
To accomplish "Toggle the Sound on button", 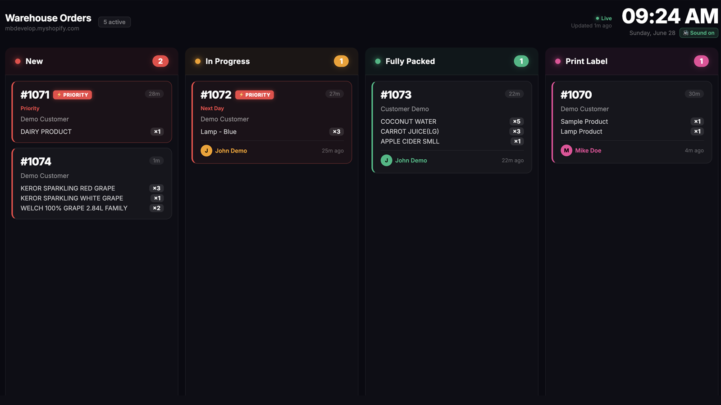I will [698, 33].
